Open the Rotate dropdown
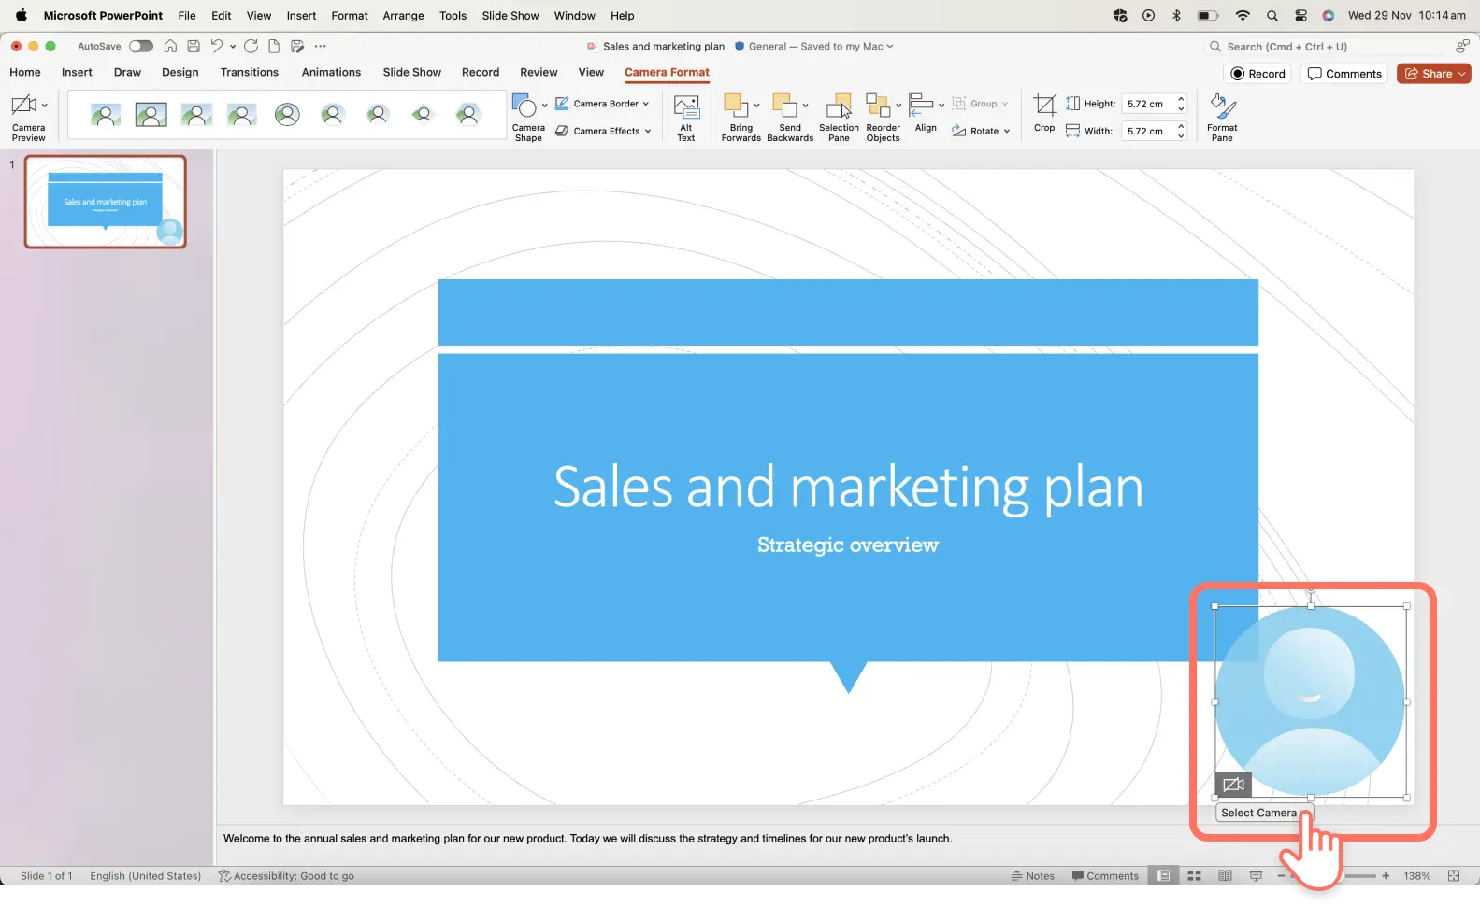1480x906 pixels. [981, 131]
